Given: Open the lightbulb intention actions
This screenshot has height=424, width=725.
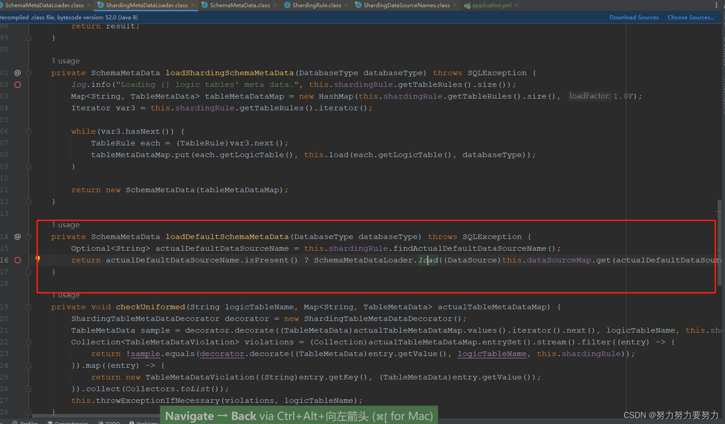Looking at the screenshot, I should [x=38, y=259].
